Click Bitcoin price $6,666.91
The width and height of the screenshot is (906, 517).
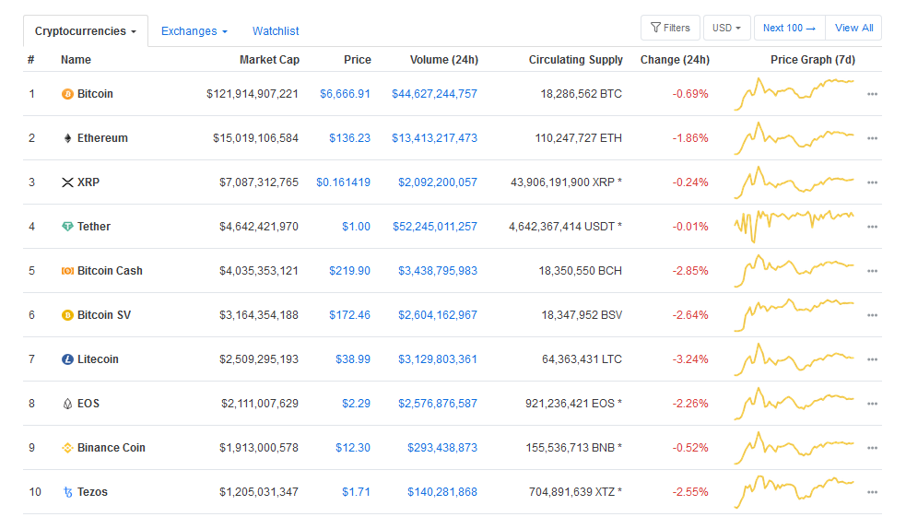pos(345,94)
